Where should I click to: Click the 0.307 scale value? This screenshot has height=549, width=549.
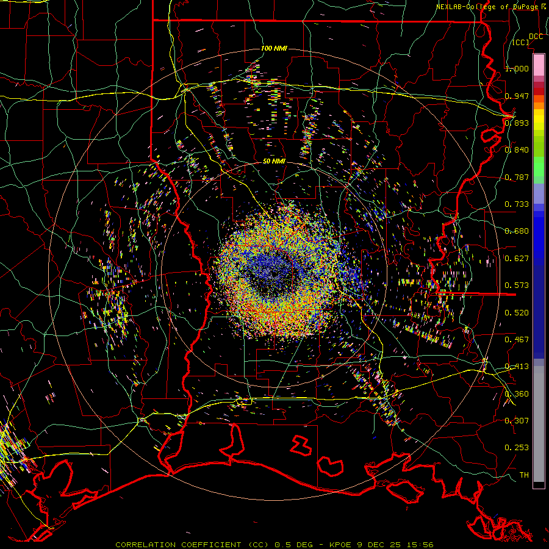click(517, 420)
